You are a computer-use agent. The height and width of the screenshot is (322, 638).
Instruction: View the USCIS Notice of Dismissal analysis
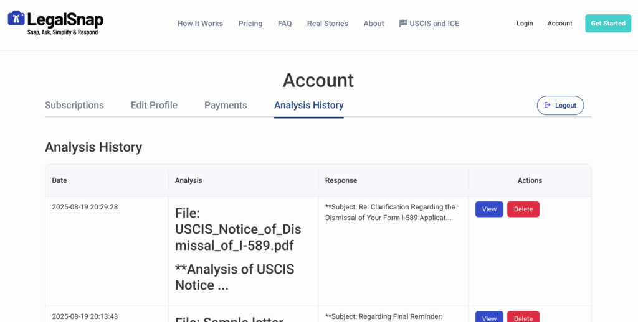click(489, 209)
